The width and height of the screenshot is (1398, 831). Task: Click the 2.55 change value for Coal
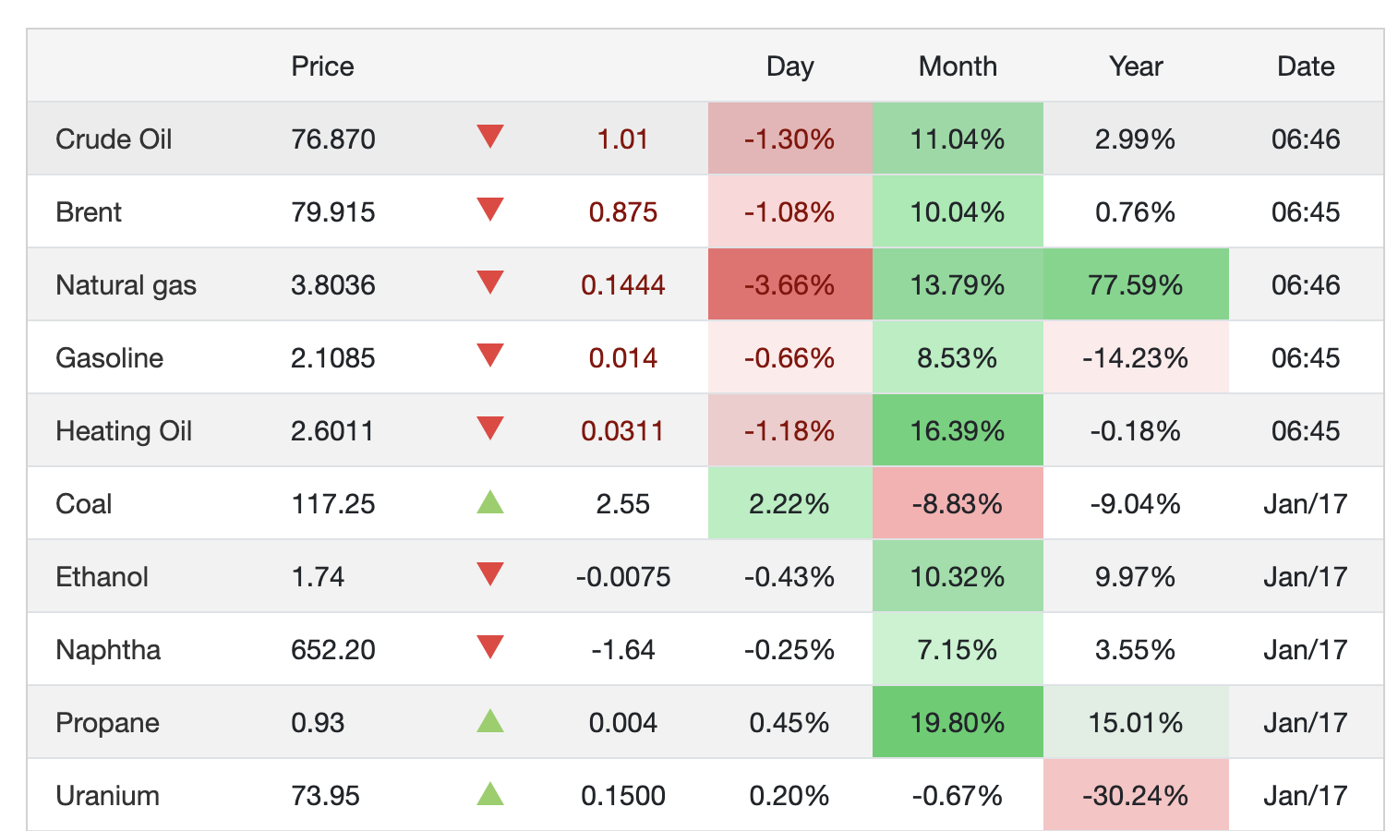(x=622, y=504)
